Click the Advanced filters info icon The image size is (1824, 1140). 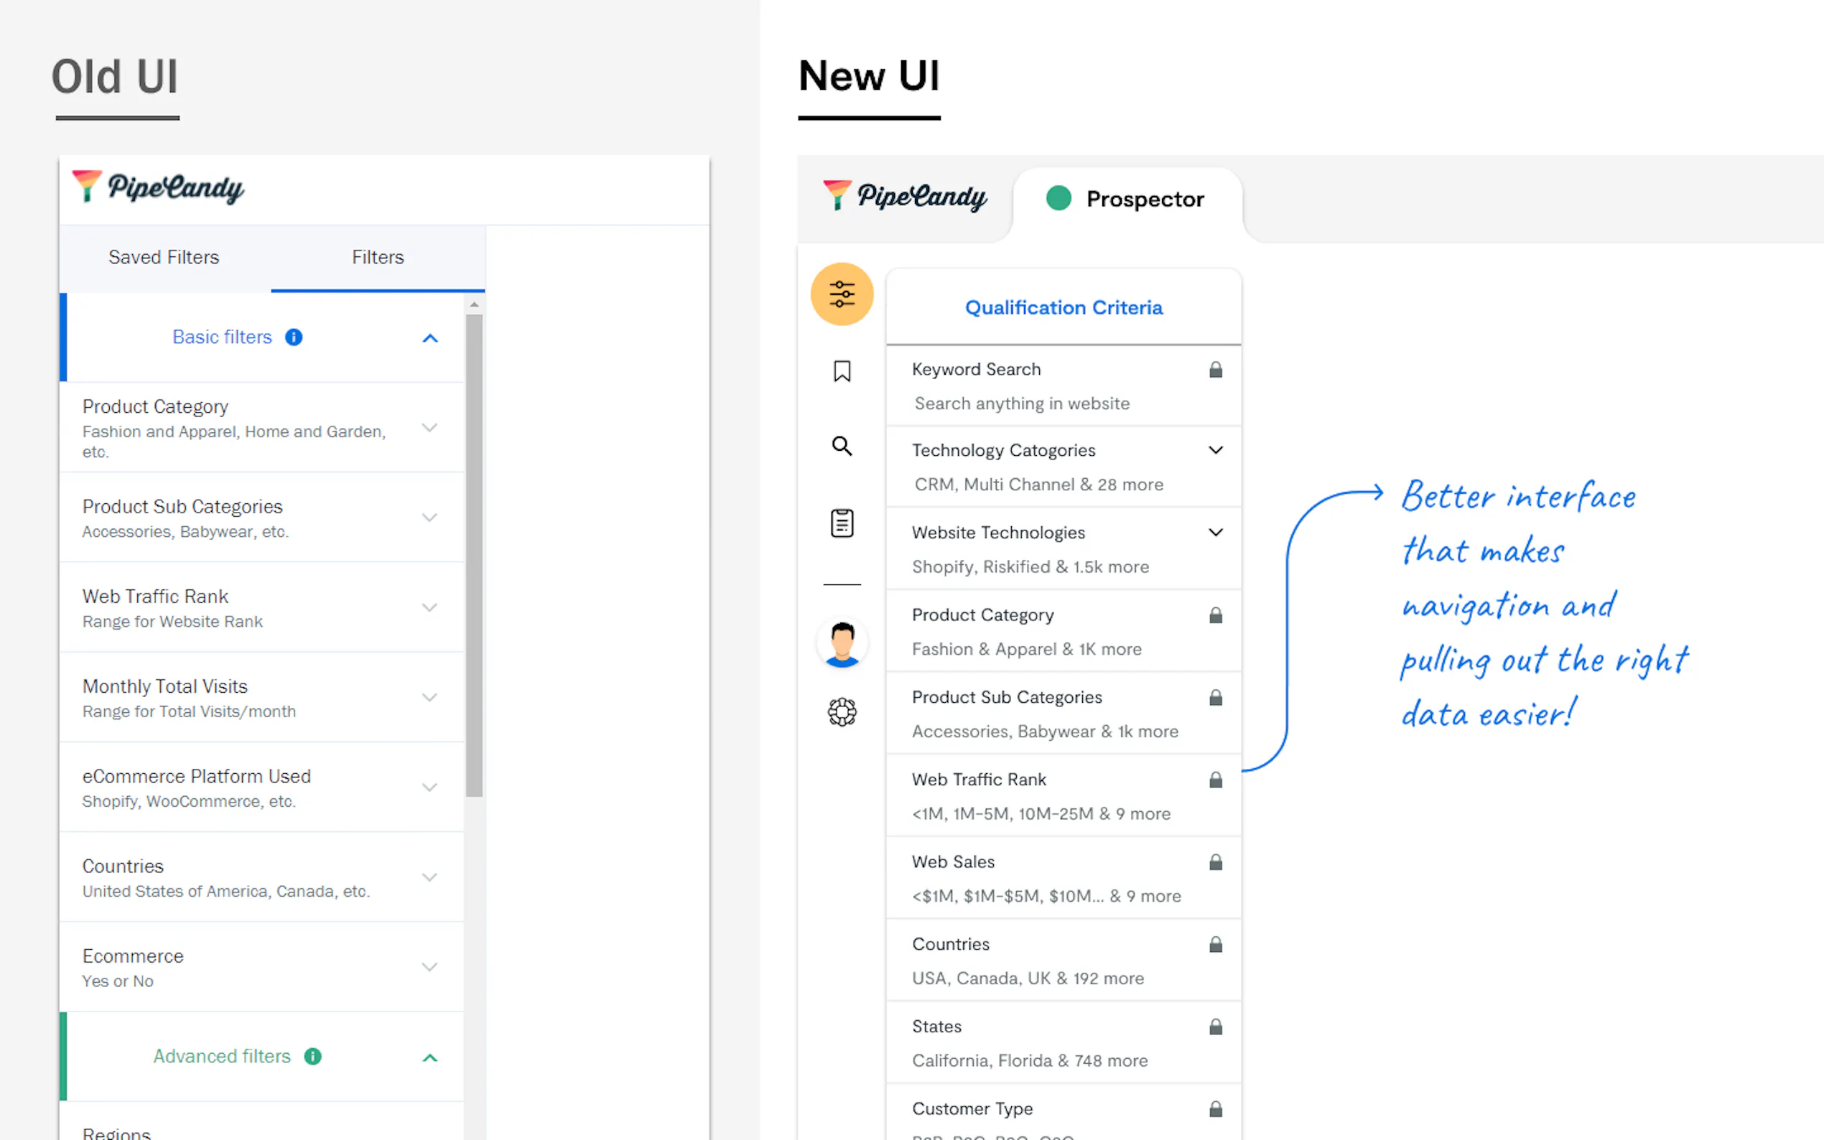pyautogui.click(x=312, y=1056)
